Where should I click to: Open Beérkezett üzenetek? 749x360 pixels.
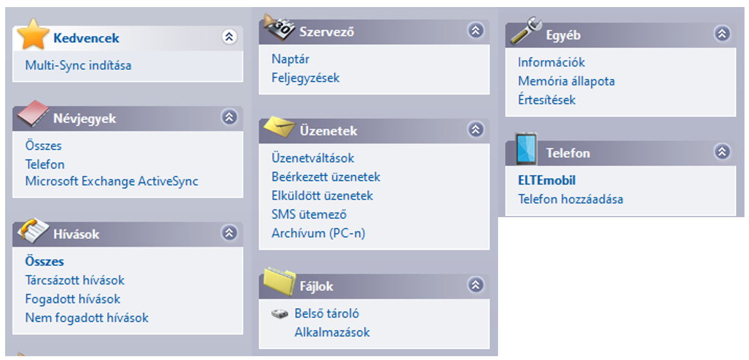coord(326,177)
